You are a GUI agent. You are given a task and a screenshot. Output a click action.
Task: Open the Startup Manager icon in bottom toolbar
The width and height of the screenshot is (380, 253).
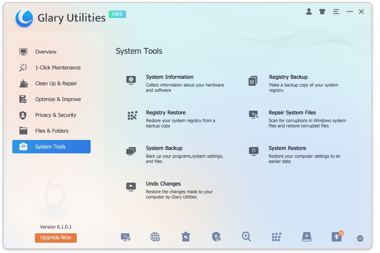(x=125, y=237)
